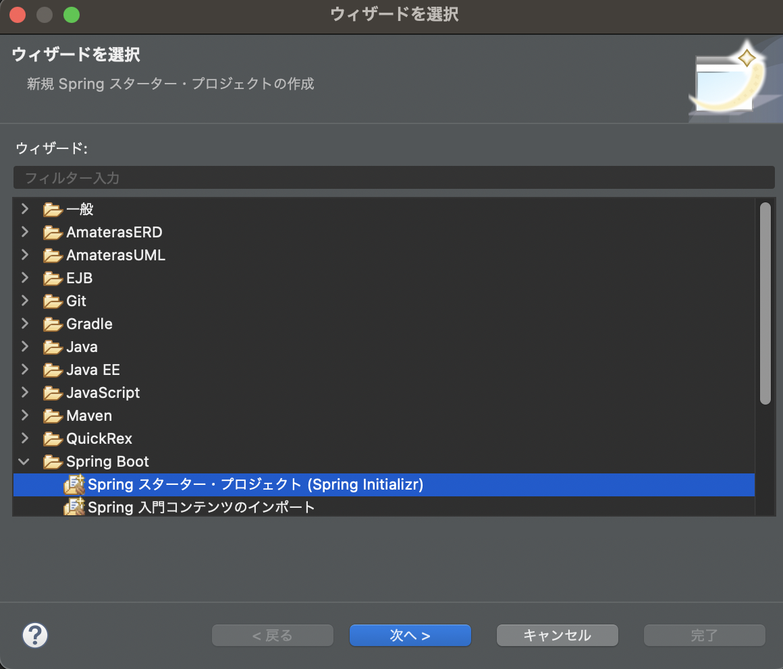Click the Spring 入門コンテンツのインポート wizard icon

[74, 507]
